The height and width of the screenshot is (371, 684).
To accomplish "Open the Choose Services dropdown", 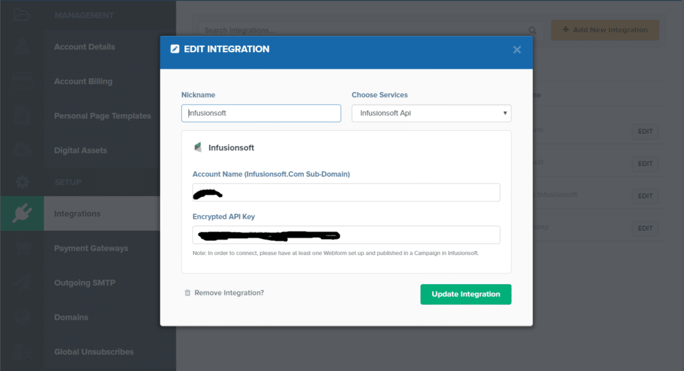I will tap(432, 113).
